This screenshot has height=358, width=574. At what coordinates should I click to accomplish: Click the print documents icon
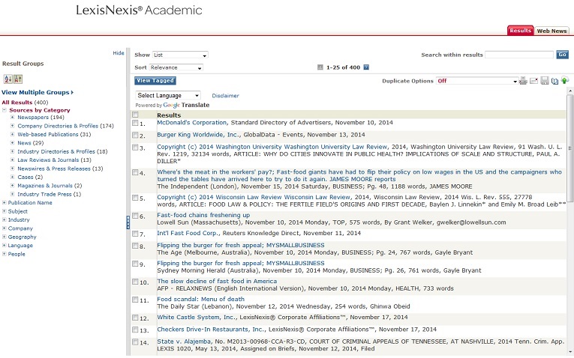pos(523,81)
